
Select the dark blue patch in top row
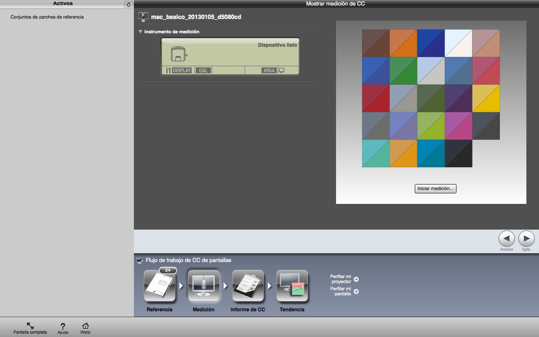pos(431,43)
